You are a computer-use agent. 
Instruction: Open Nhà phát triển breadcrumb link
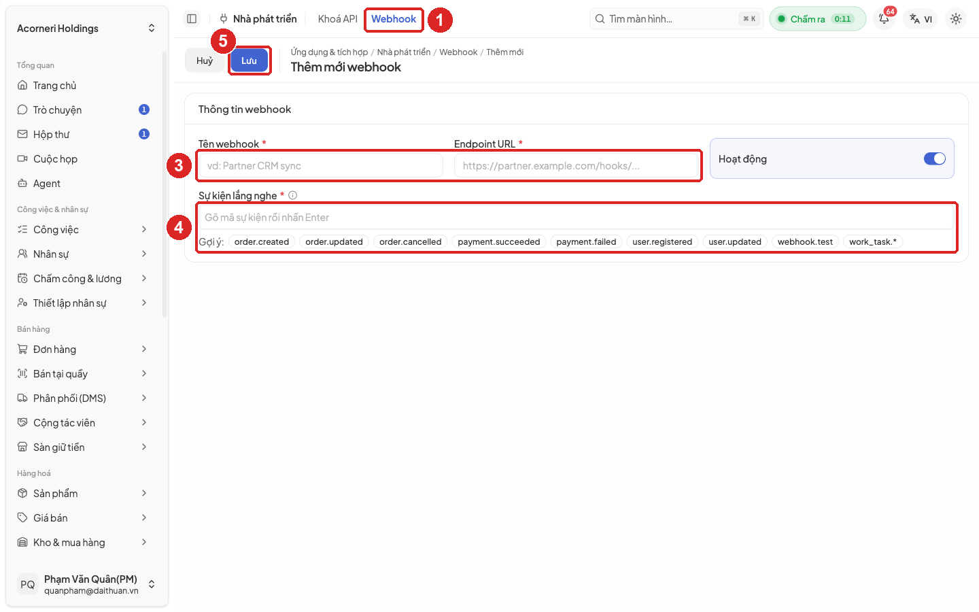[404, 52]
